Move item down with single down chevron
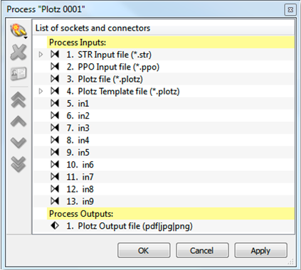The height and width of the screenshot is (270, 301). click(19, 142)
